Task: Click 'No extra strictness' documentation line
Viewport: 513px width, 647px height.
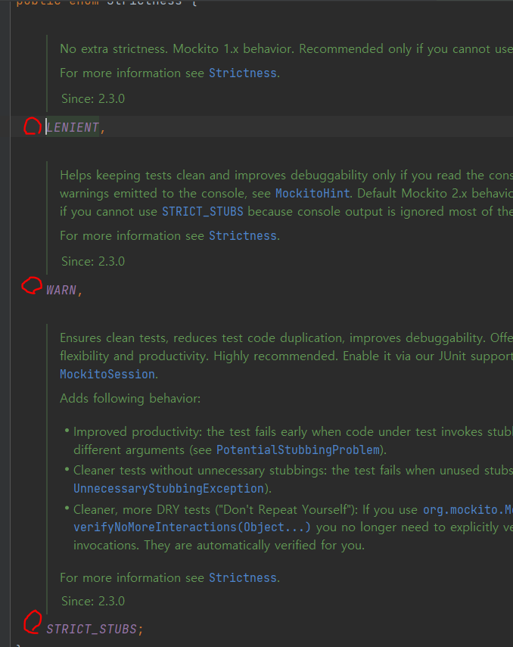Action: tap(287, 49)
